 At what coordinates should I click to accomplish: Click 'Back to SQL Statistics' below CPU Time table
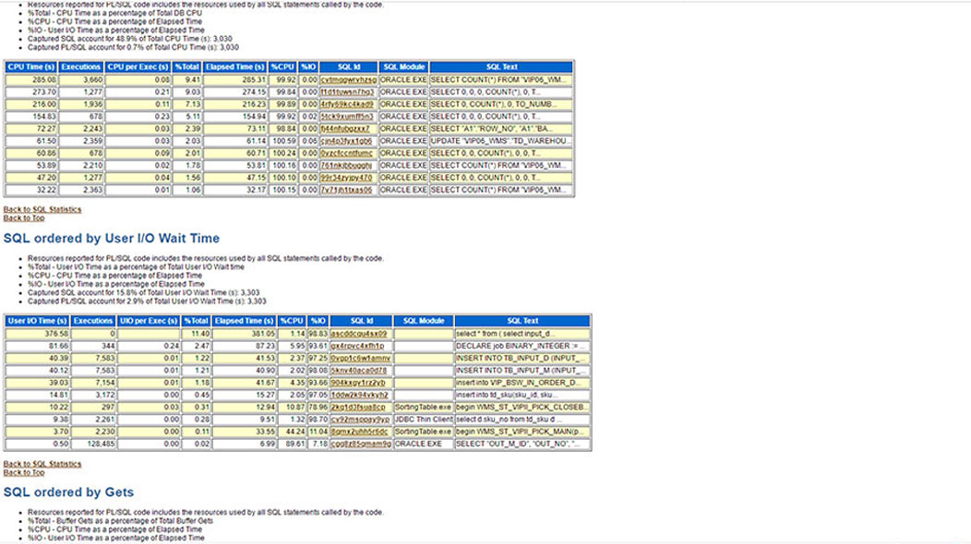click(x=42, y=209)
